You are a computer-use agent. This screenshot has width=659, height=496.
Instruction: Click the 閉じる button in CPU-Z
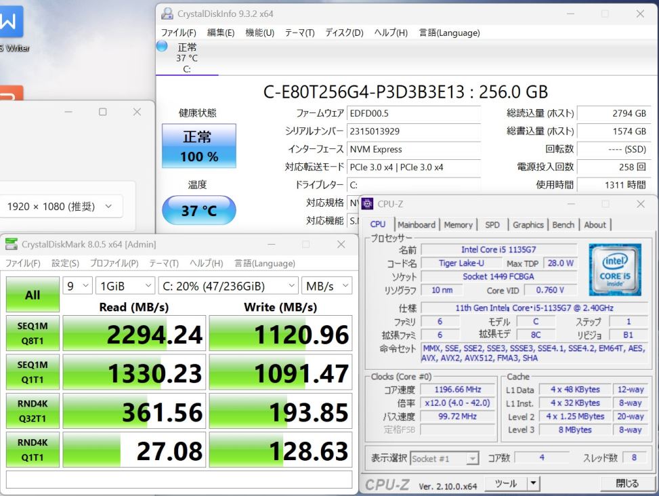click(x=626, y=483)
